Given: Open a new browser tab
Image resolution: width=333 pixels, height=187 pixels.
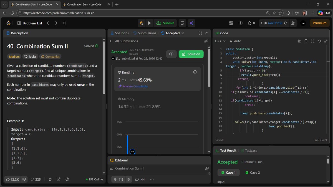Looking at the screenshot, I should (x=117, y=4).
